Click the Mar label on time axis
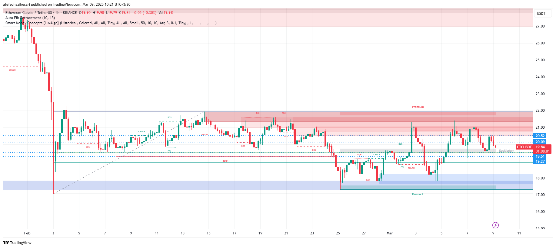Viewport: 556px width, 248px height. (x=390, y=233)
